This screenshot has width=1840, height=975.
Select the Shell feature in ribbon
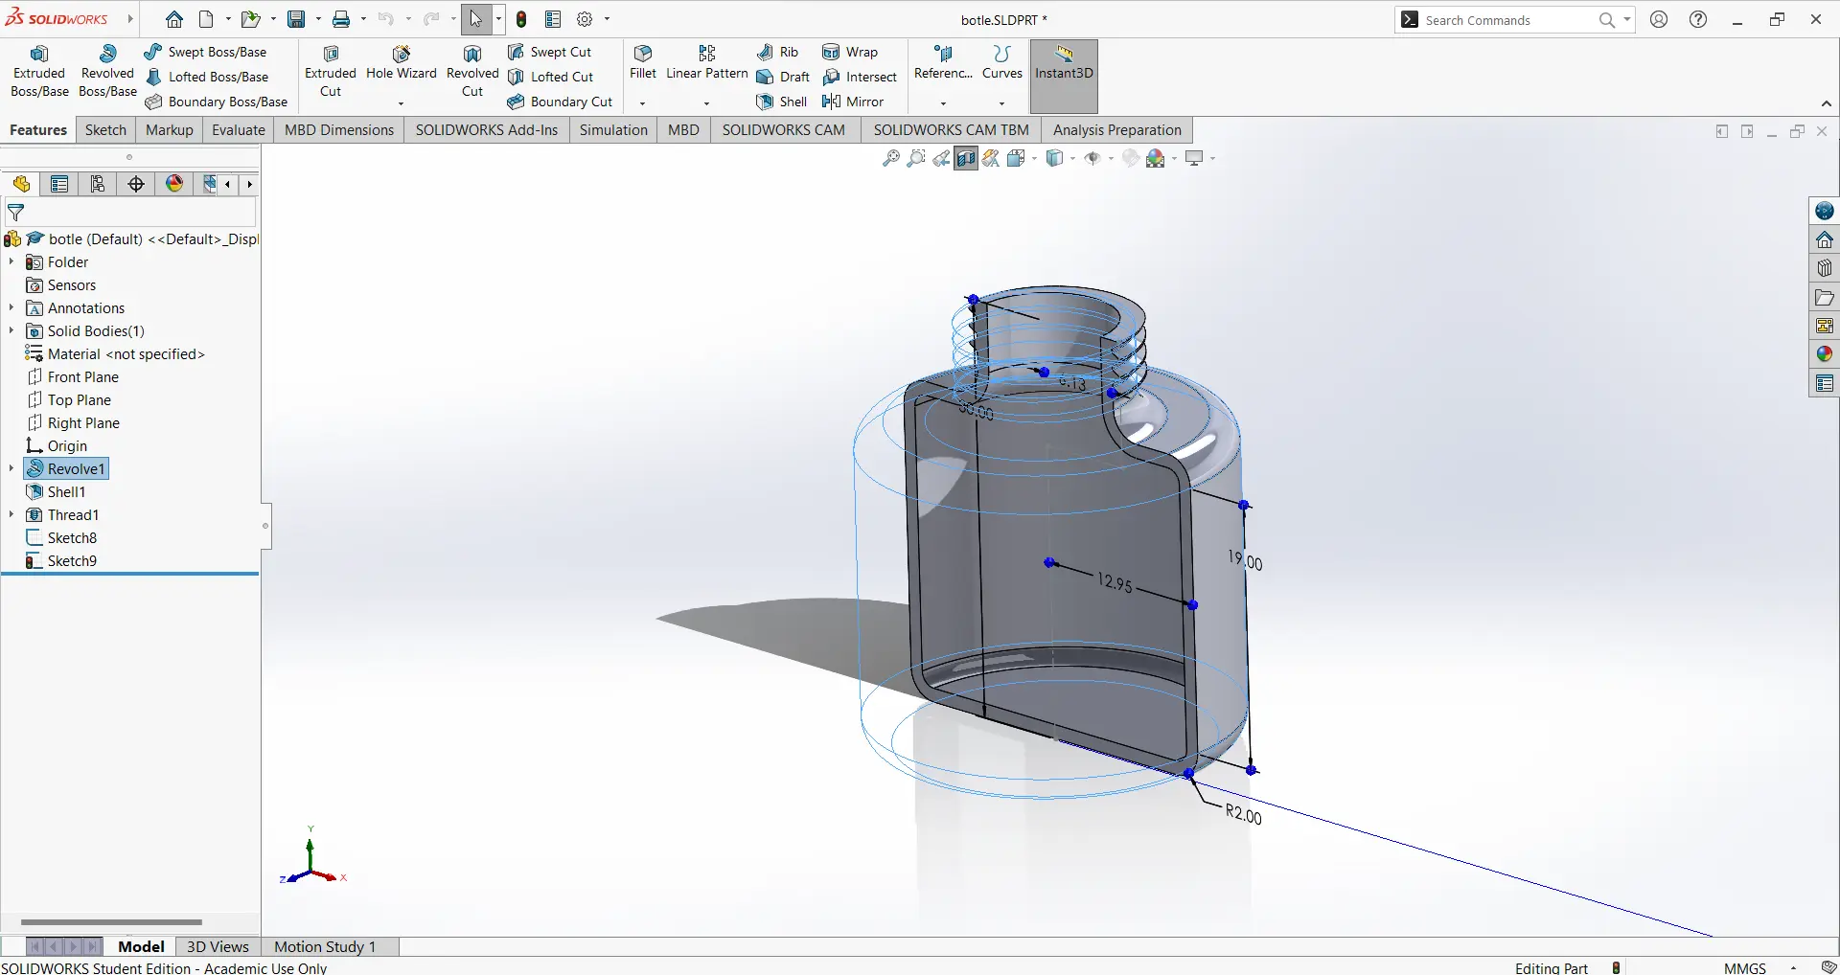coord(782,102)
